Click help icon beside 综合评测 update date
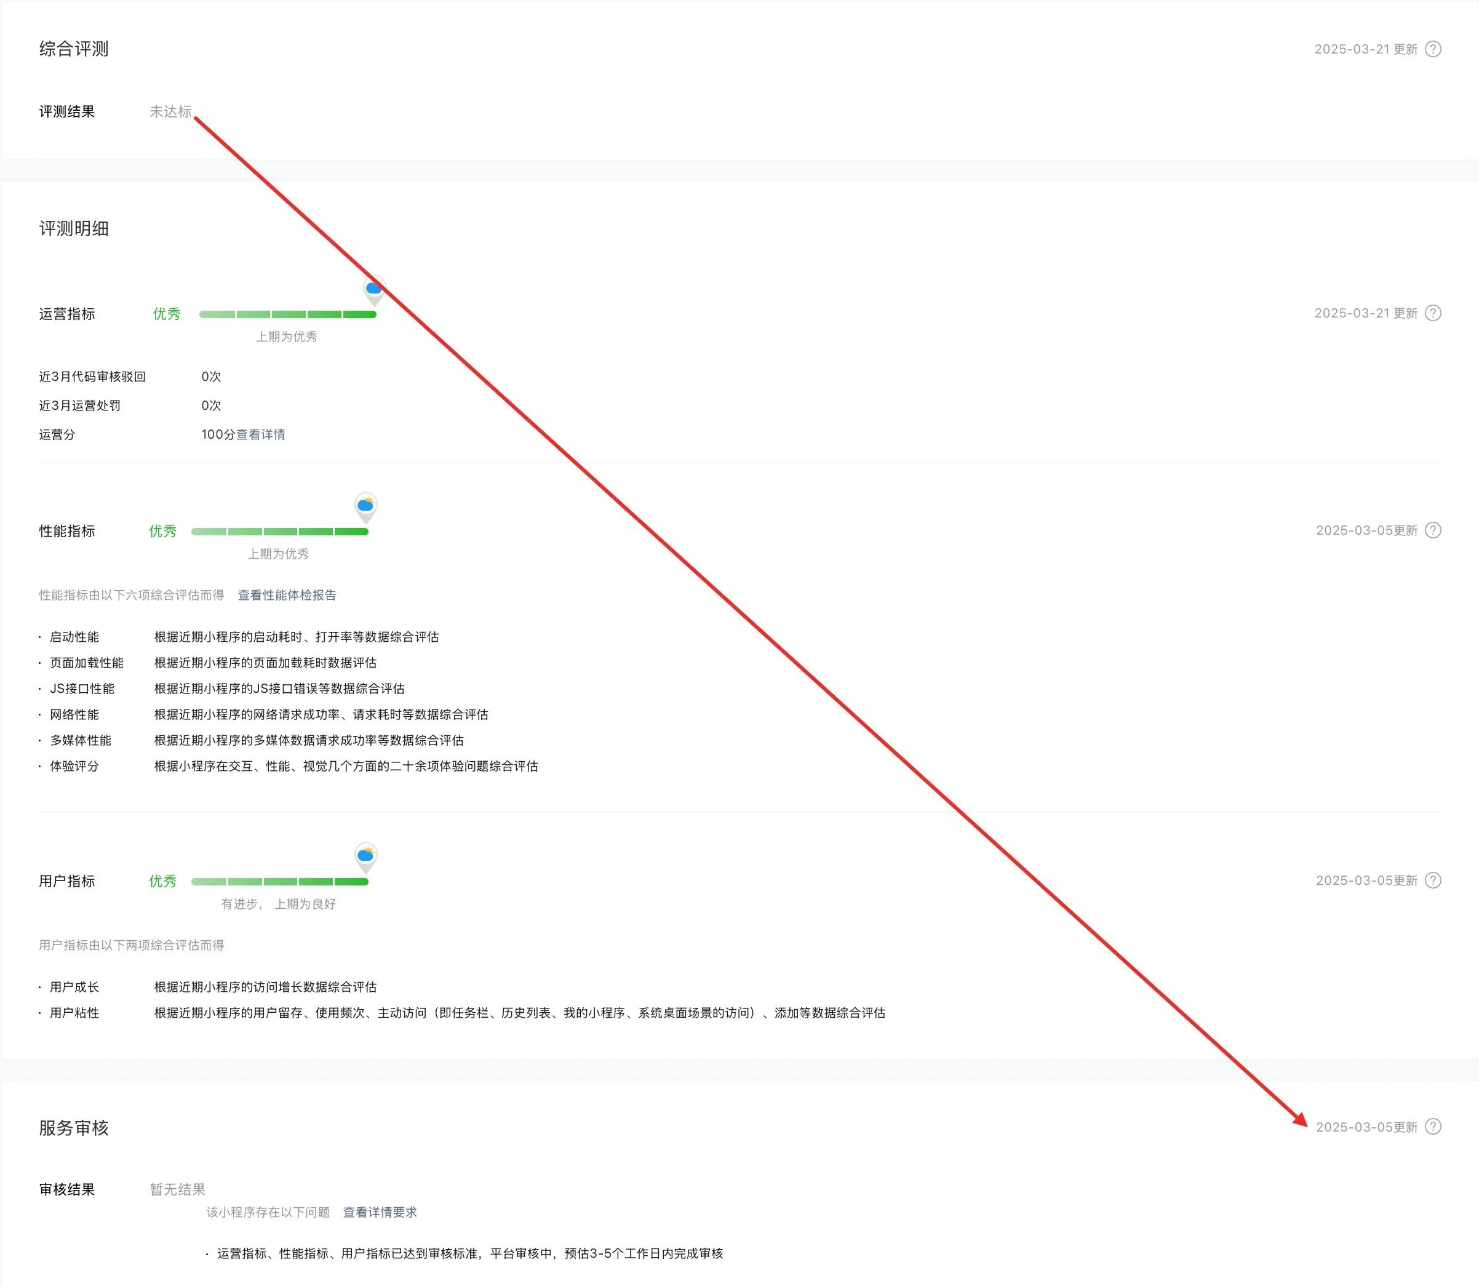This screenshot has width=1479, height=1286. pos(1432,49)
